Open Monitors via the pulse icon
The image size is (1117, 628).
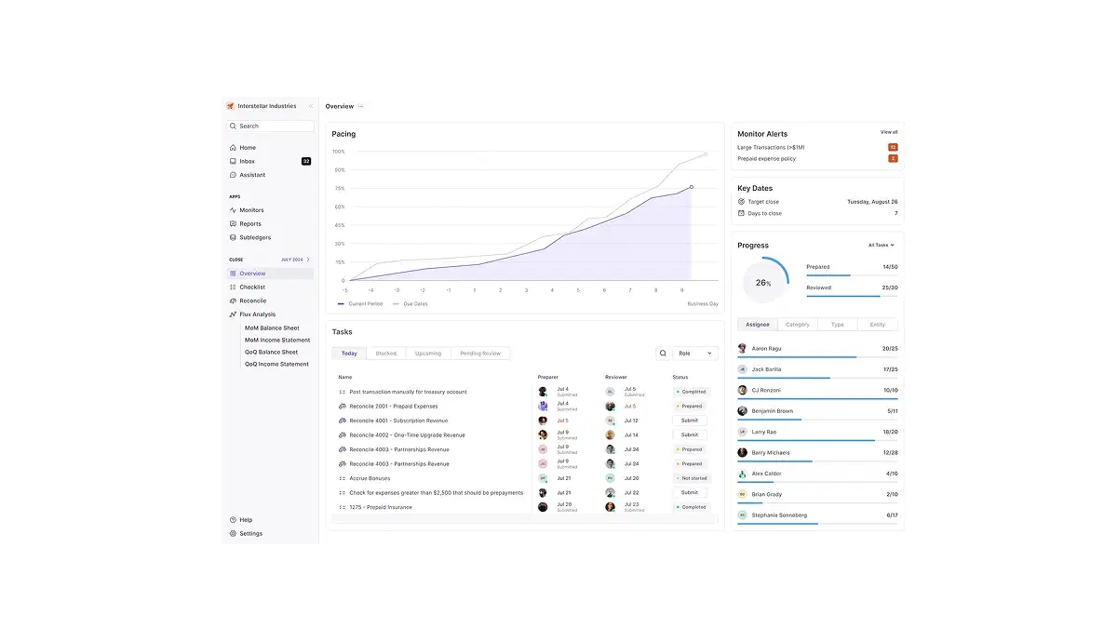(x=233, y=210)
